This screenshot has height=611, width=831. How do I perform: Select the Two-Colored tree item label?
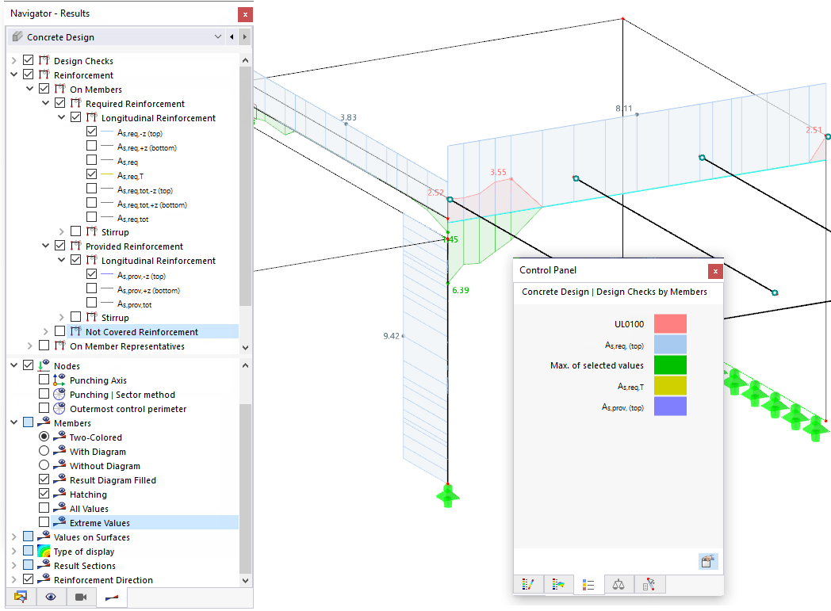(95, 437)
